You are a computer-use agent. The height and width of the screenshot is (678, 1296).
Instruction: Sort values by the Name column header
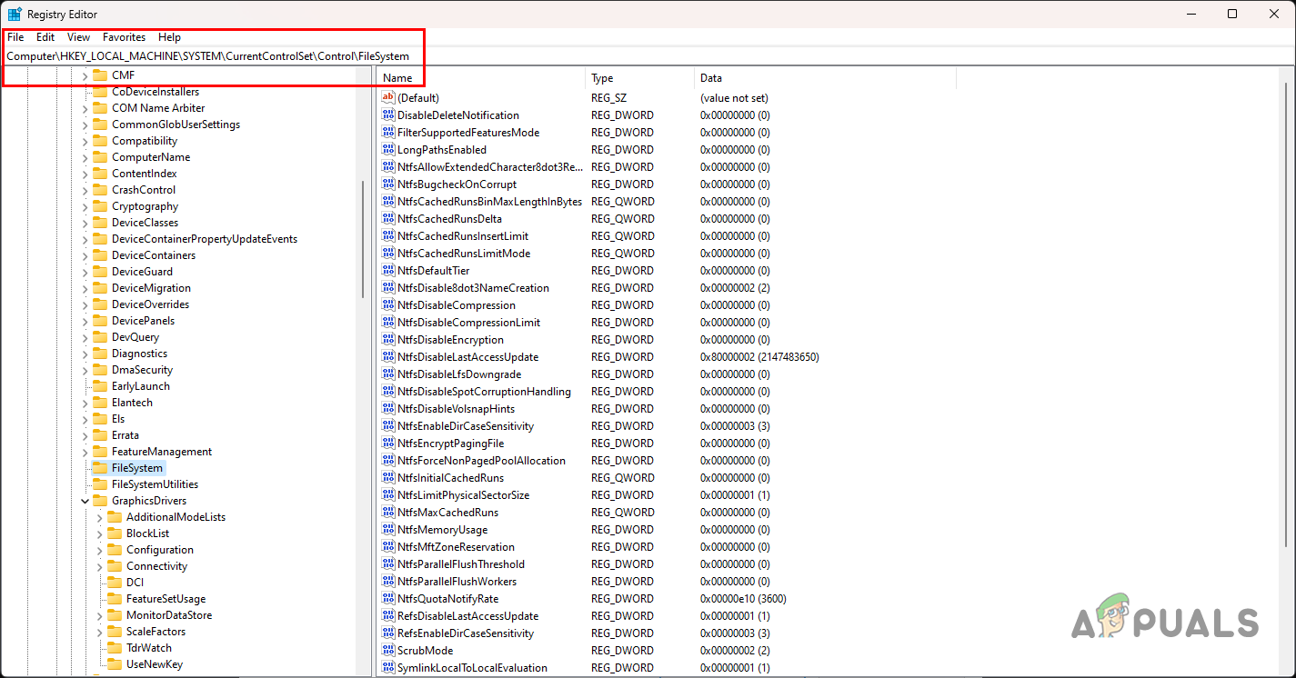(400, 77)
